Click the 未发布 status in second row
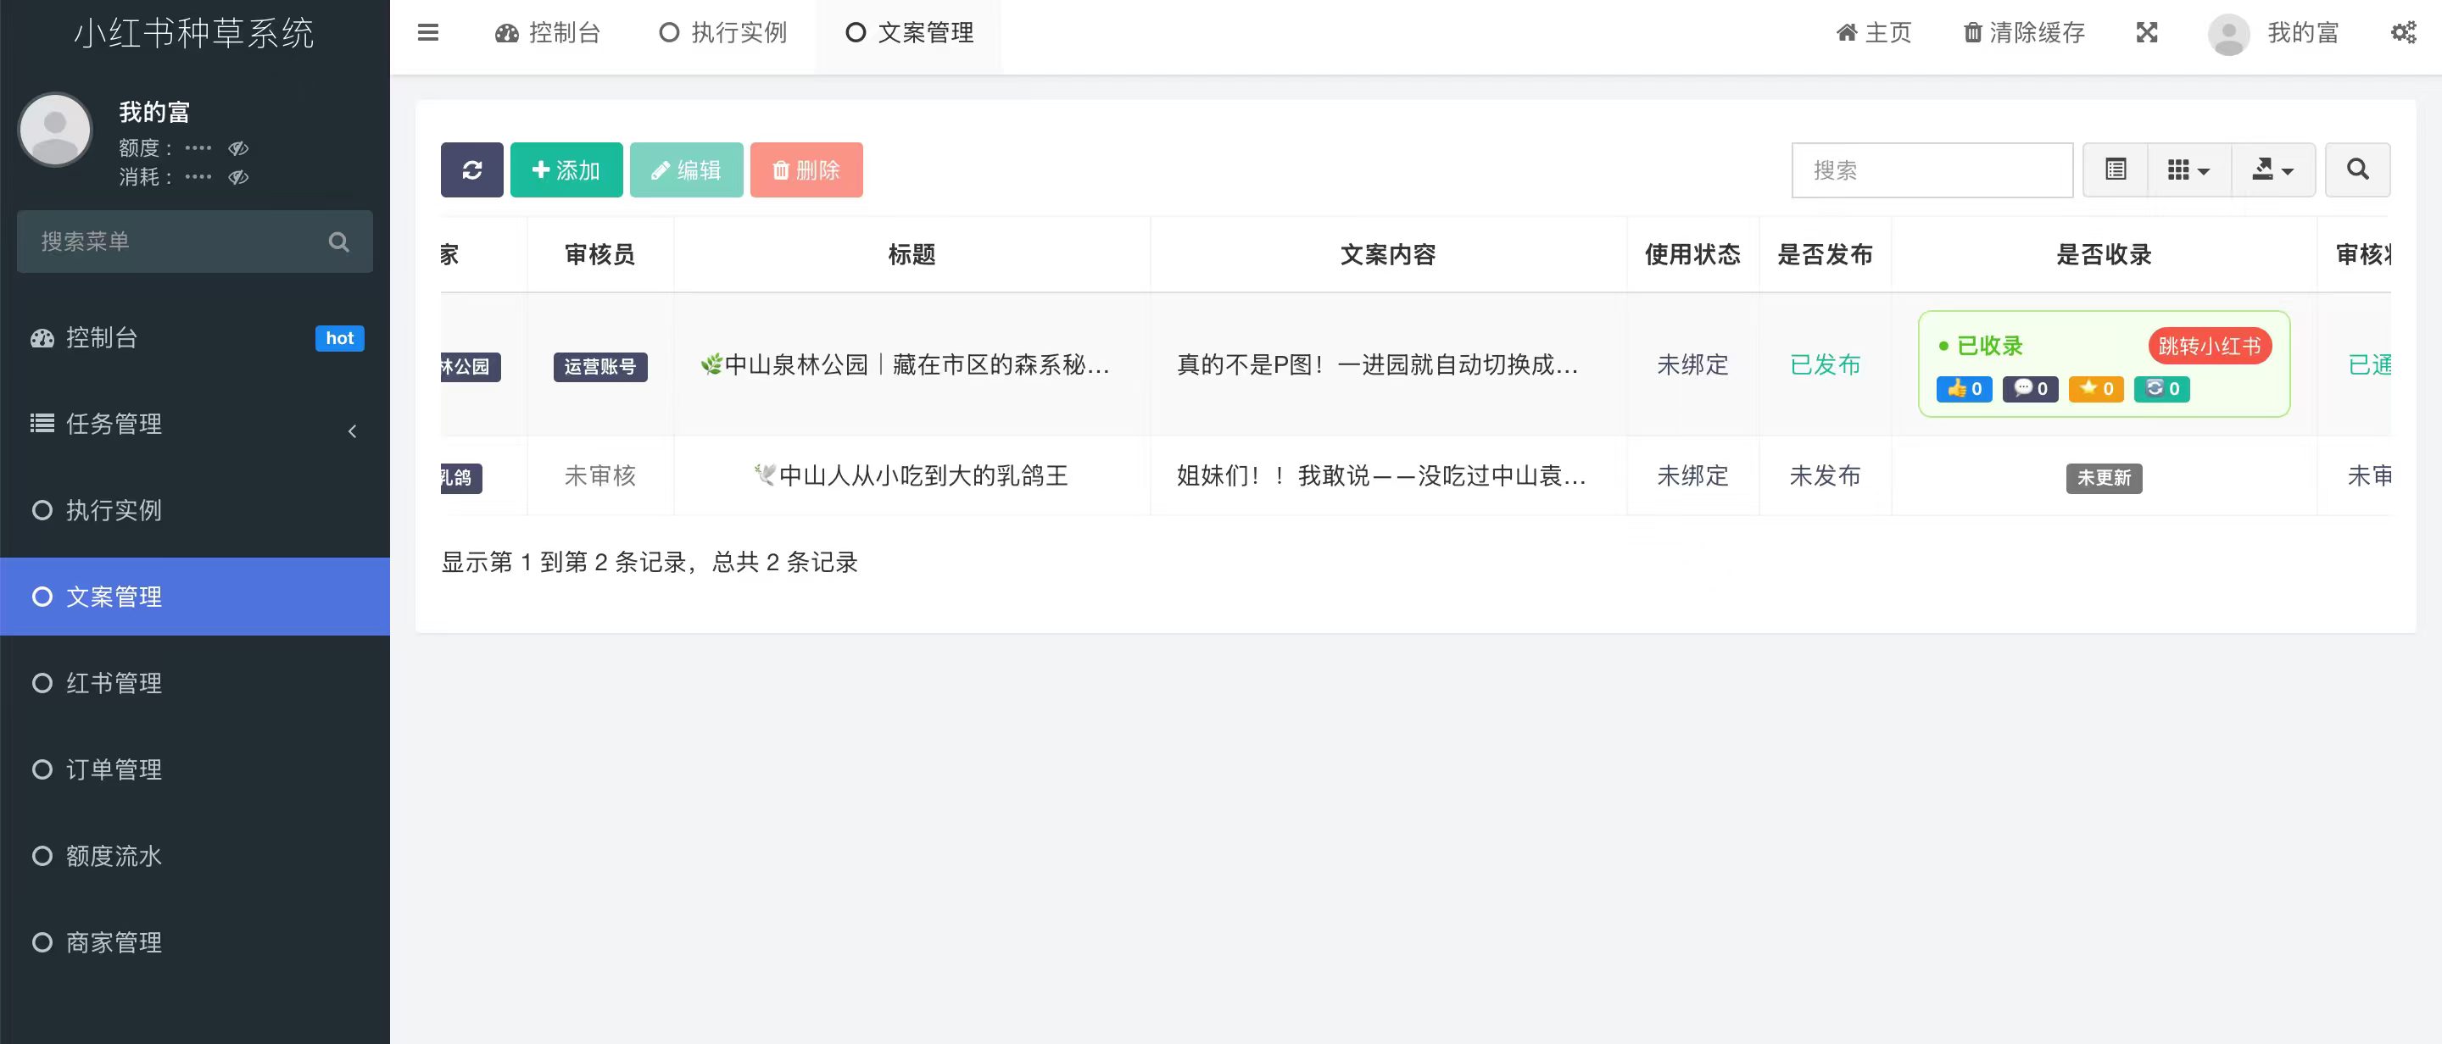Image resolution: width=2442 pixels, height=1044 pixels. [1825, 475]
